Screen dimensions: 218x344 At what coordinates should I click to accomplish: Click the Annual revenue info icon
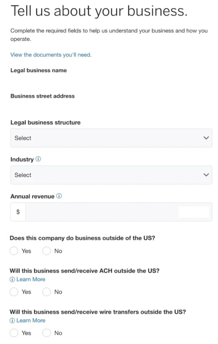pyautogui.click(x=59, y=196)
